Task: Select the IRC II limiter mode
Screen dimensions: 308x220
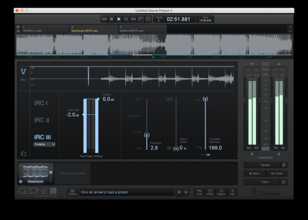Action: tap(42, 120)
